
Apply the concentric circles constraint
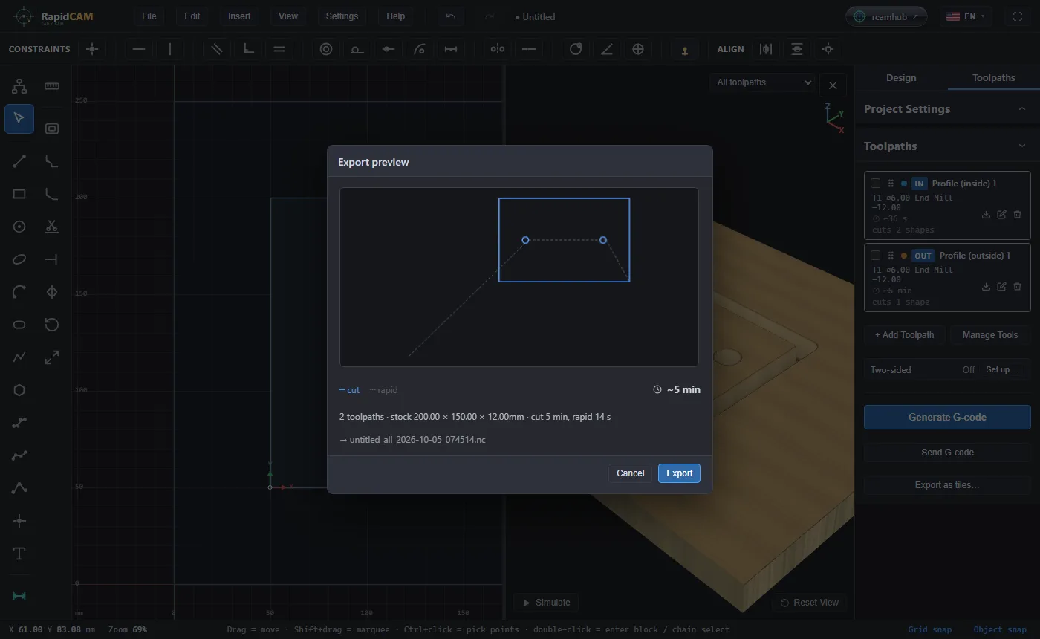tap(325, 49)
